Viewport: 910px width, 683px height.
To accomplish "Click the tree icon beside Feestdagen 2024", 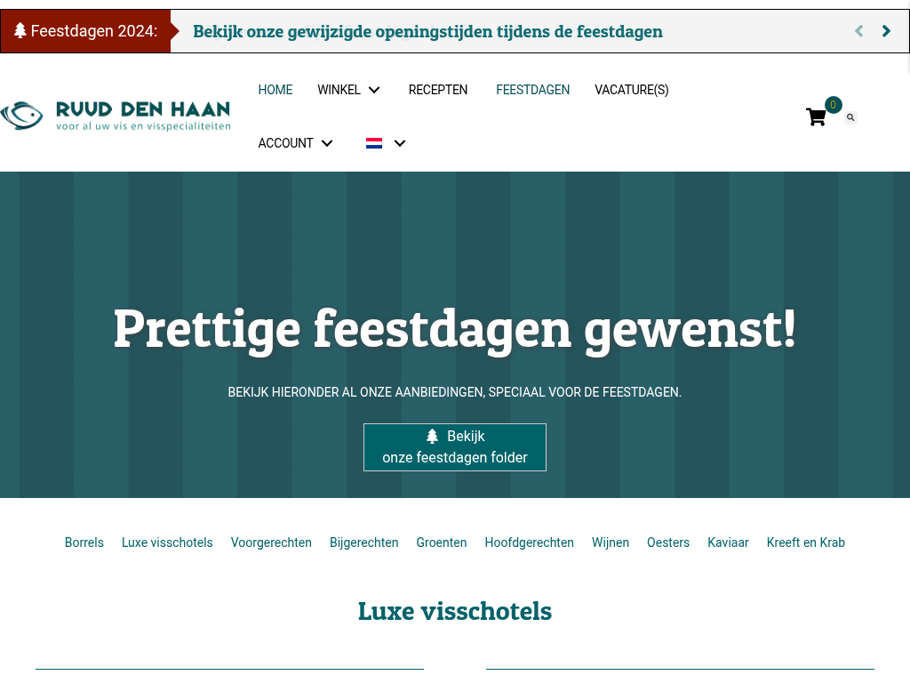I will tap(20, 31).
